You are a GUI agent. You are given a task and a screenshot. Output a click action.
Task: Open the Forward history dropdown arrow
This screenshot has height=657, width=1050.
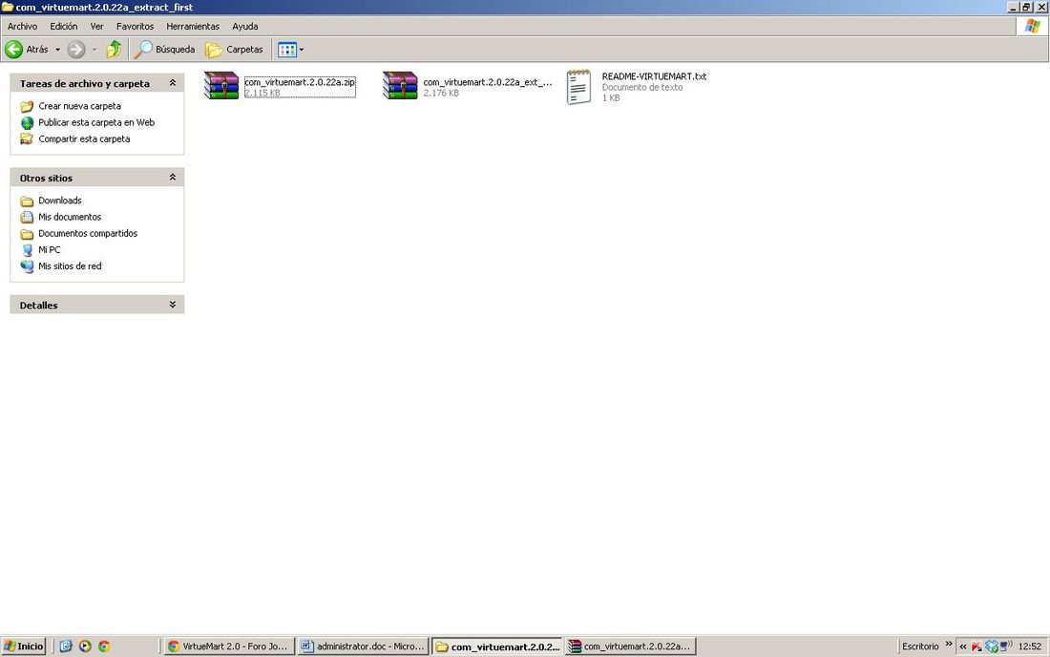click(94, 50)
